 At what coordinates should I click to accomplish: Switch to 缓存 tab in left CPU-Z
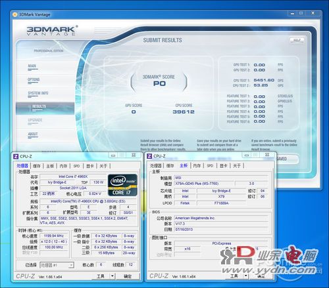37,166
